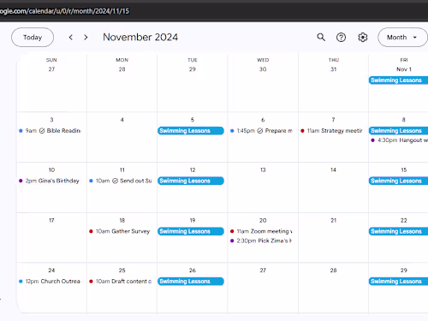Open the 10am Draft content event
The width and height of the screenshot is (428, 321).
[x=121, y=282]
